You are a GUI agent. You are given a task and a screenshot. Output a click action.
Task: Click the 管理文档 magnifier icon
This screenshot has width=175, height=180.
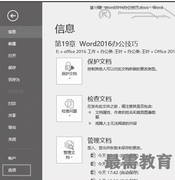(69, 145)
